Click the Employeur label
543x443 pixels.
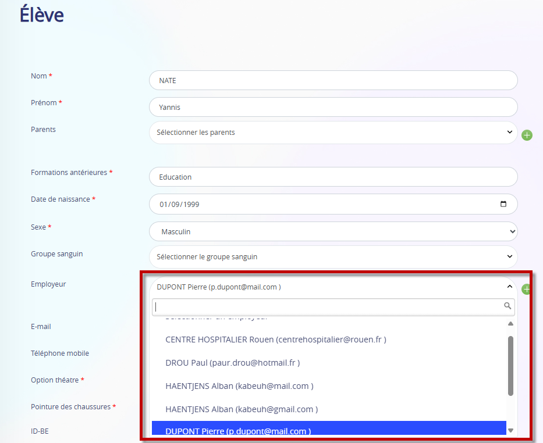48,284
